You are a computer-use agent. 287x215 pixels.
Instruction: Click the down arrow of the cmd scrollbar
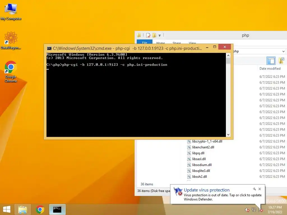(228, 135)
